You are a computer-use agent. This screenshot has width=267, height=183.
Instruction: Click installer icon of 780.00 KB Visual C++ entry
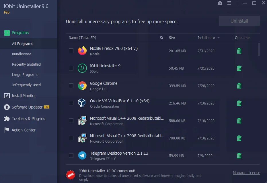[x=82, y=138]
